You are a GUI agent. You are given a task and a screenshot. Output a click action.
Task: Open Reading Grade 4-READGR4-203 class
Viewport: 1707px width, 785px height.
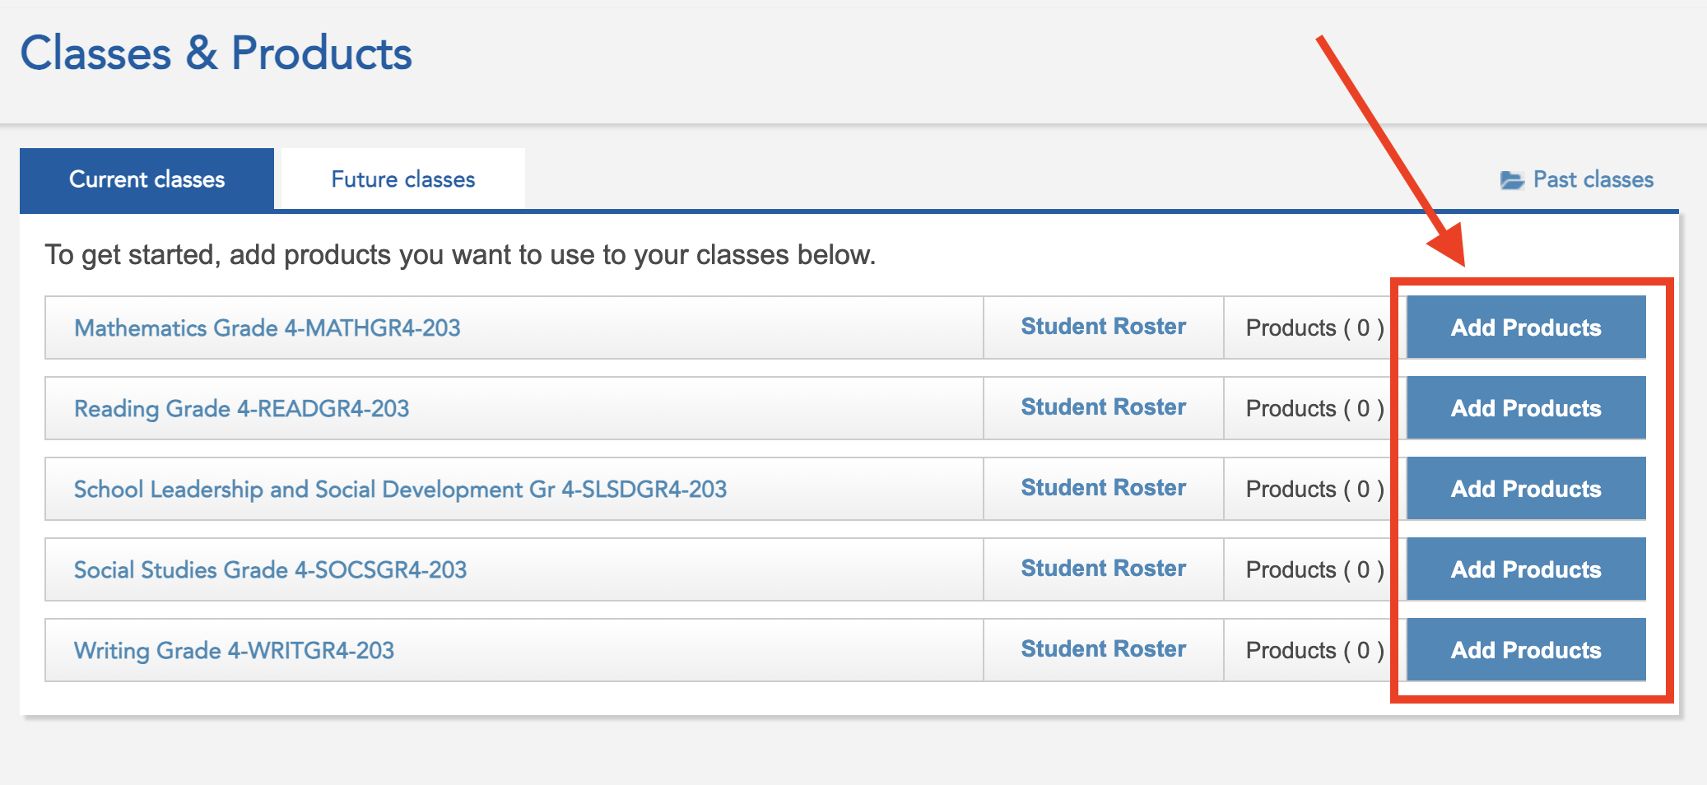241,408
